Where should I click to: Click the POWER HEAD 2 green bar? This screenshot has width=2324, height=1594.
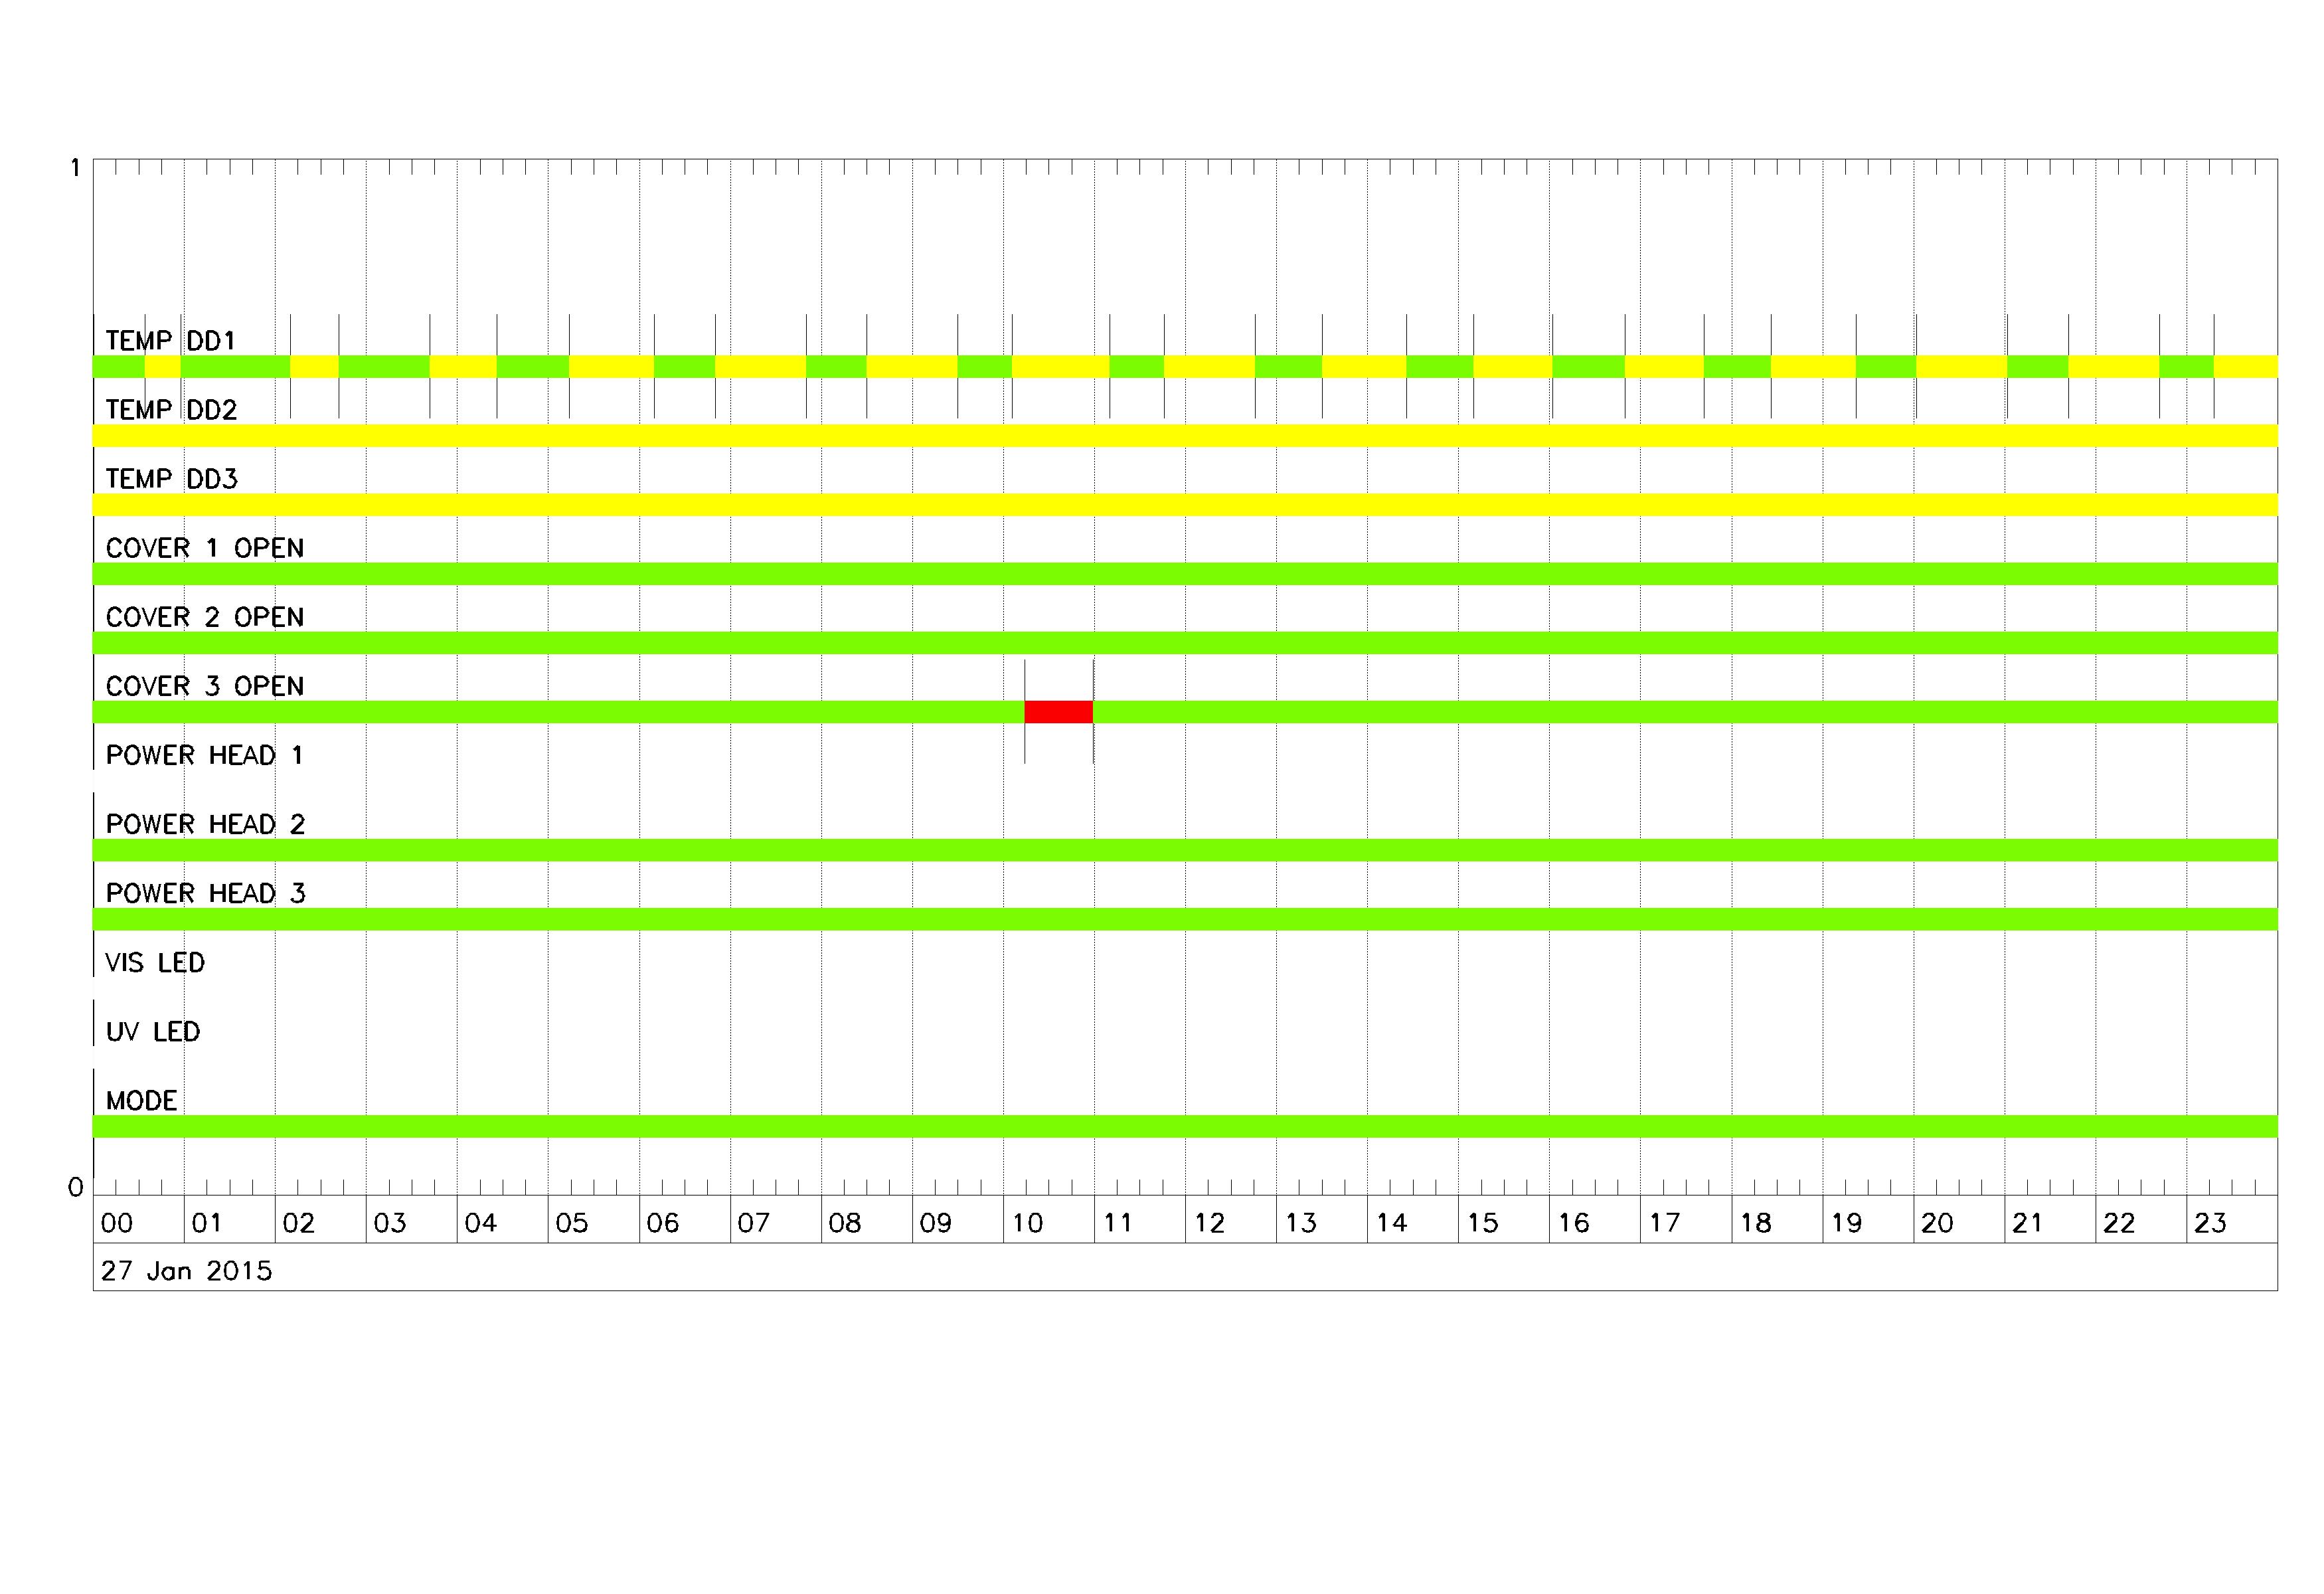pos(1185,850)
